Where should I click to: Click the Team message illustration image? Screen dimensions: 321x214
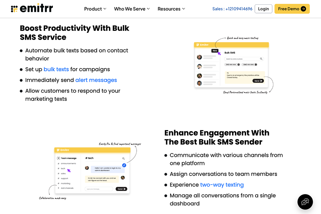90,171
